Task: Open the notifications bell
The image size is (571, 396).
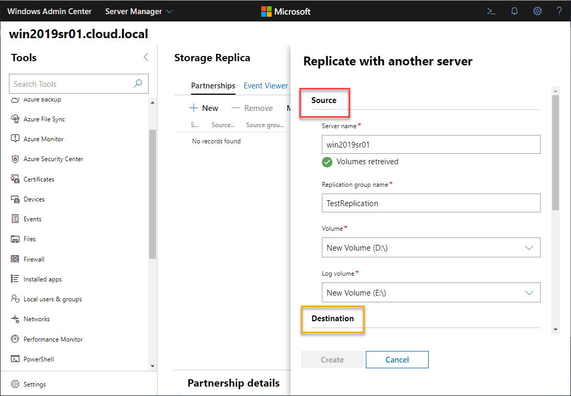Action: [514, 11]
